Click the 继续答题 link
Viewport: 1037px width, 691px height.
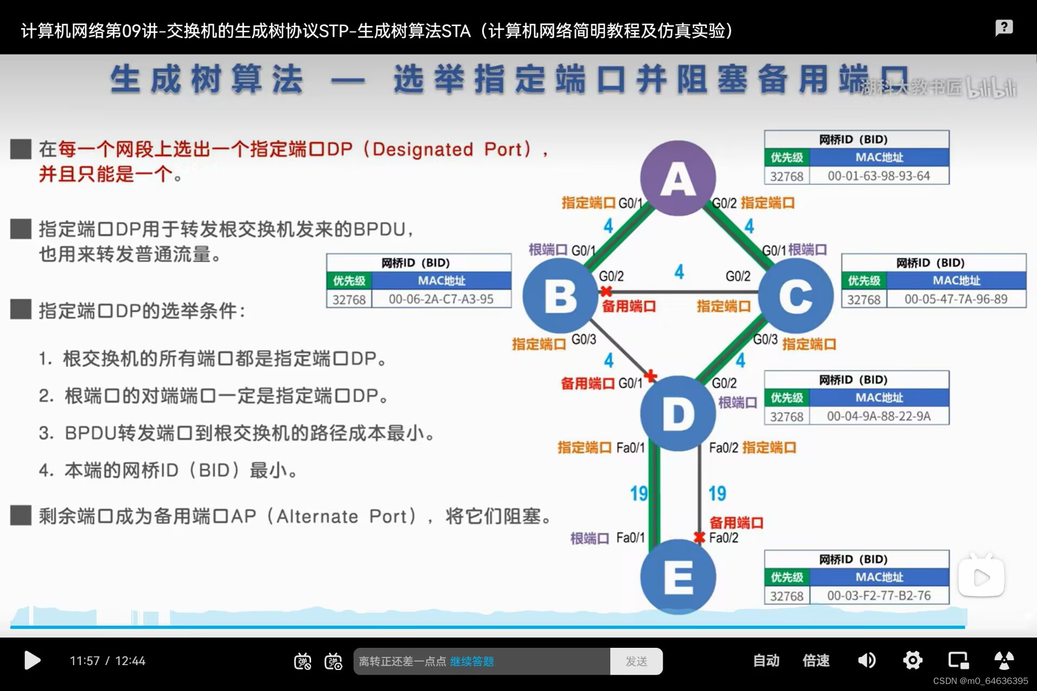472,661
